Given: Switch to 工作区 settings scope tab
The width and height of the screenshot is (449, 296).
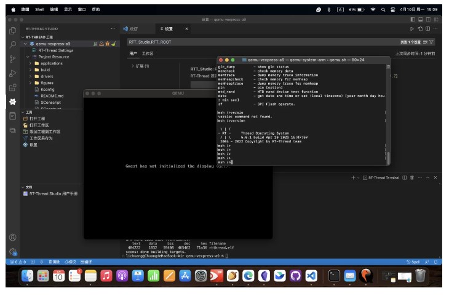Looking at the screenshot, I should pos(148,53).
